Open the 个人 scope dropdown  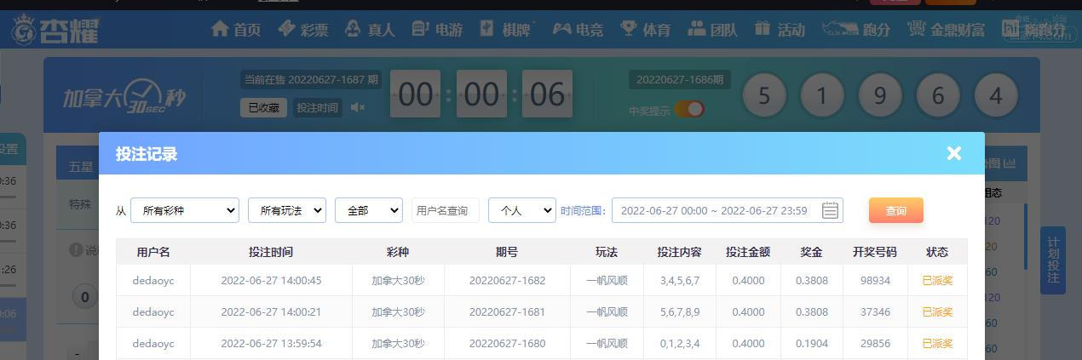(522, 210)
